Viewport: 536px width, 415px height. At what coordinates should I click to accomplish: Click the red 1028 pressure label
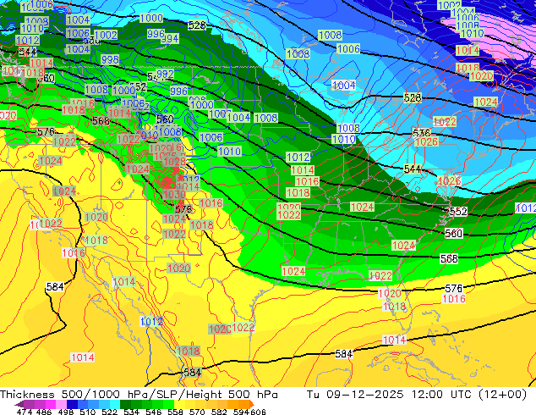click(175, 161)
